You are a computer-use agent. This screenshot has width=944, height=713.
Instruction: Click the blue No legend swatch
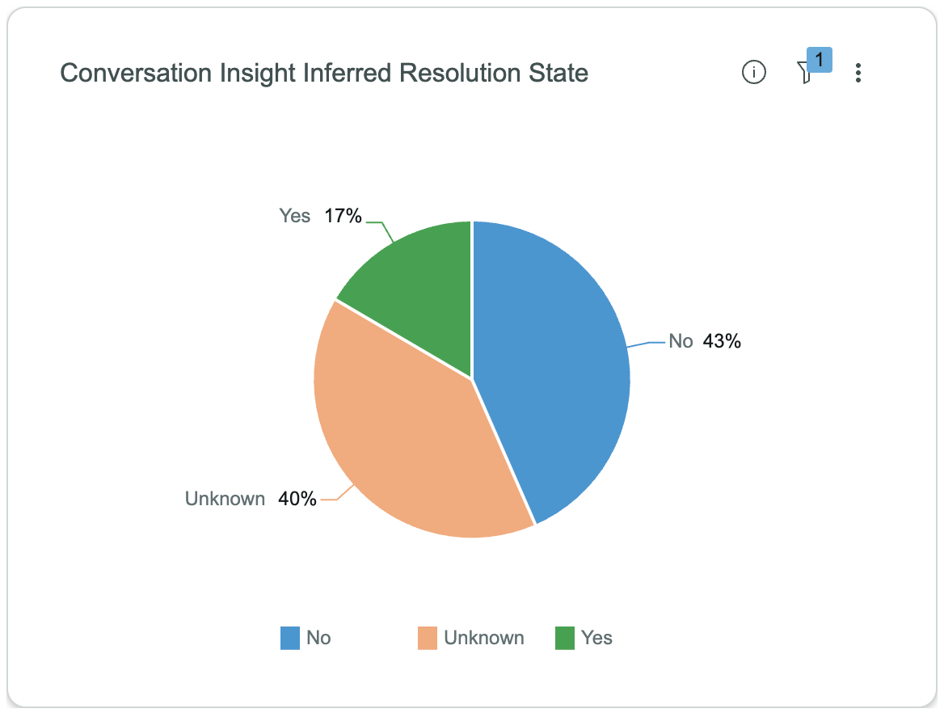(x=290, y=639)
